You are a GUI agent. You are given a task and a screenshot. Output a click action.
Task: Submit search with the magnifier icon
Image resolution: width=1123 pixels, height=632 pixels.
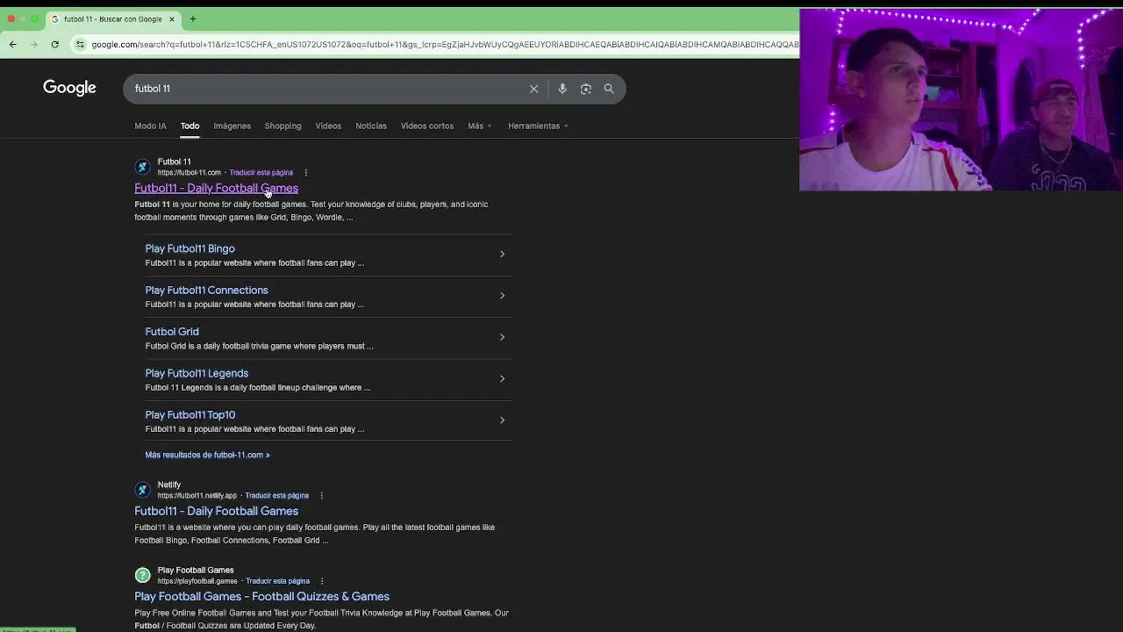(x=609, y=89)
